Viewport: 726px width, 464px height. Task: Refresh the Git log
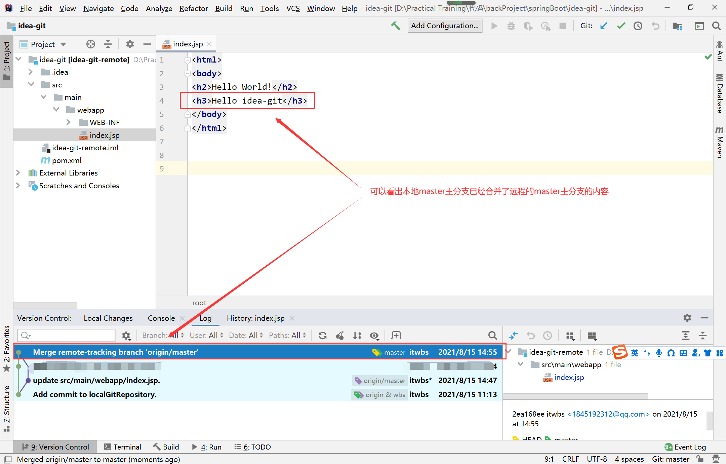tap(323, 335)
